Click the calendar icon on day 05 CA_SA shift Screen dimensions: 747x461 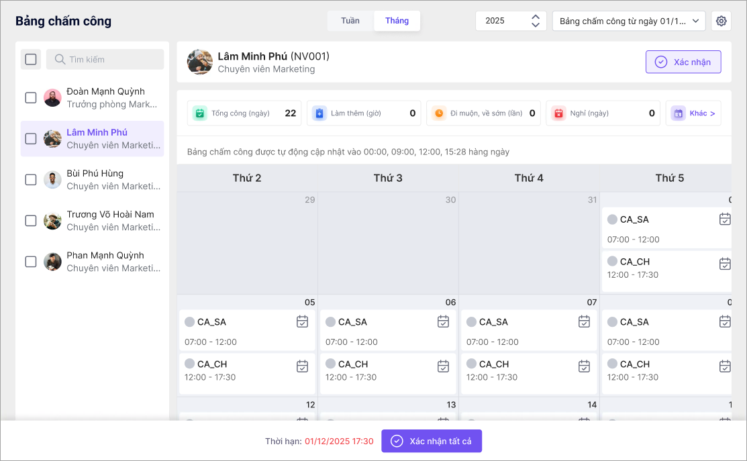pyautogui.click(x=302, y=321)
